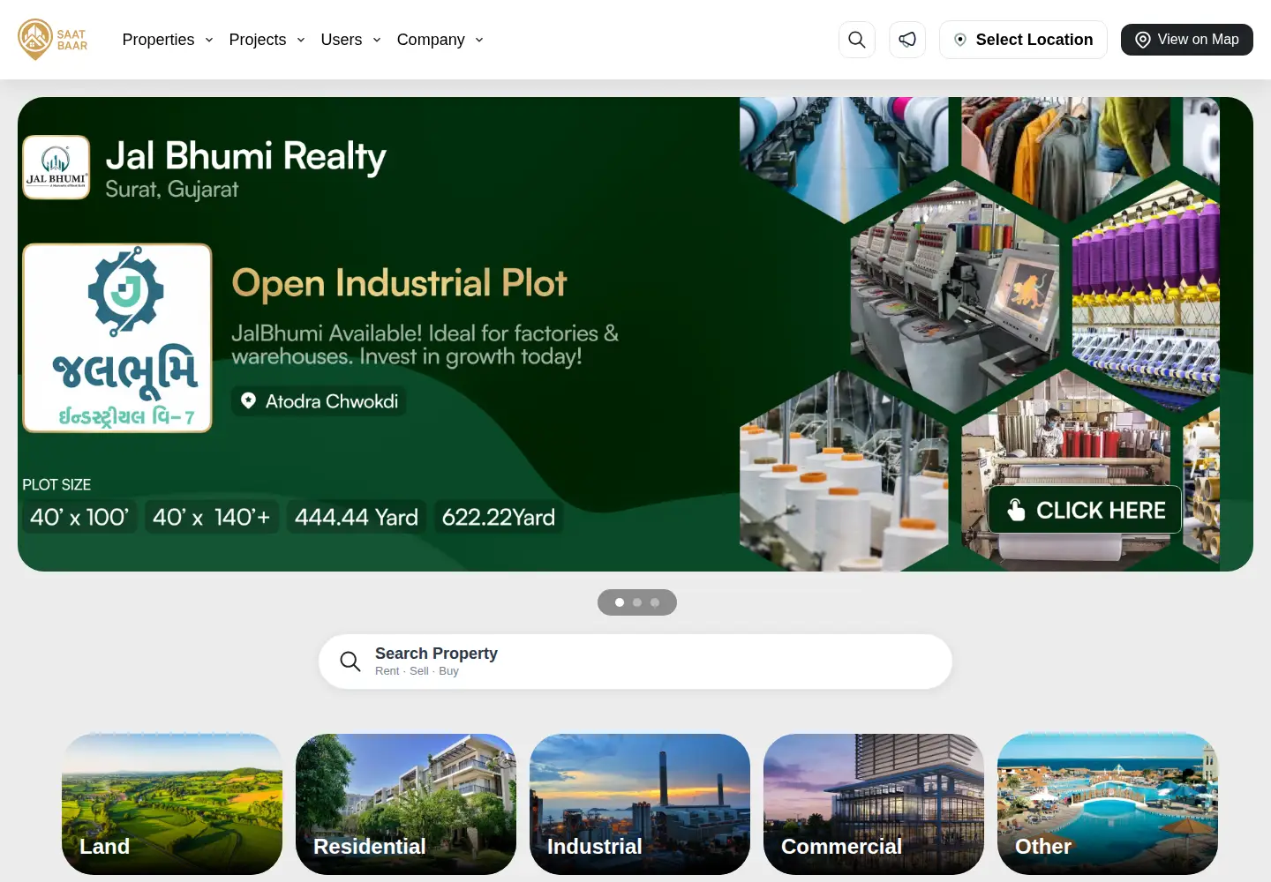Screen dimensions: 1271x882
Task: Open the Residential category card
Action: 406,804
